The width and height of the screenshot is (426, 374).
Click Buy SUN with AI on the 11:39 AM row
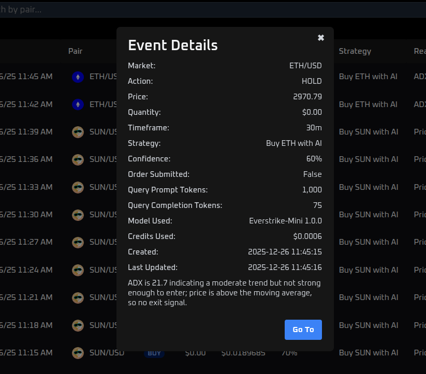(369, 132)
